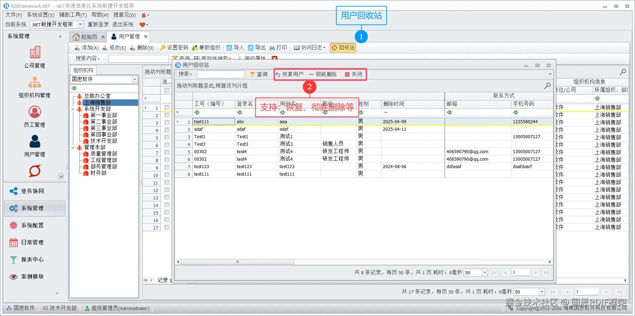This screenshot has height=316, width=635.
Task: Click the 删除(D) toolbar button
Action: [142, 48]
